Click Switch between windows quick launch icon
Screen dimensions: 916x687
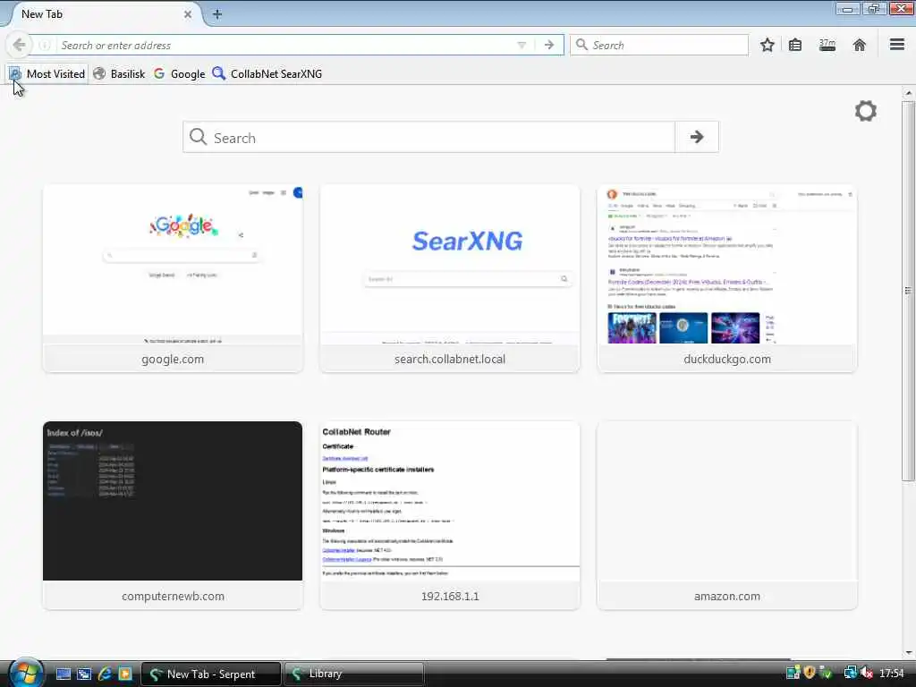pyautogui.click(x=83, y=674)
